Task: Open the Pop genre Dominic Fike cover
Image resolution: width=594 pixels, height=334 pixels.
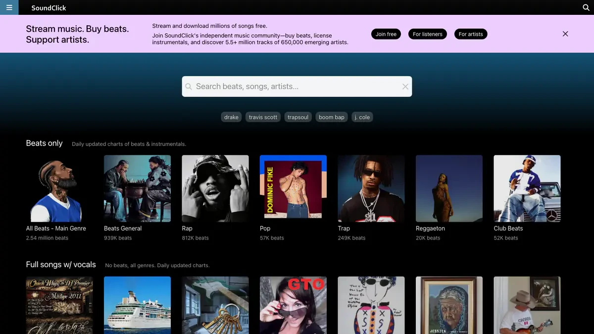Action: pyautogui.click(x=293, y=189)
